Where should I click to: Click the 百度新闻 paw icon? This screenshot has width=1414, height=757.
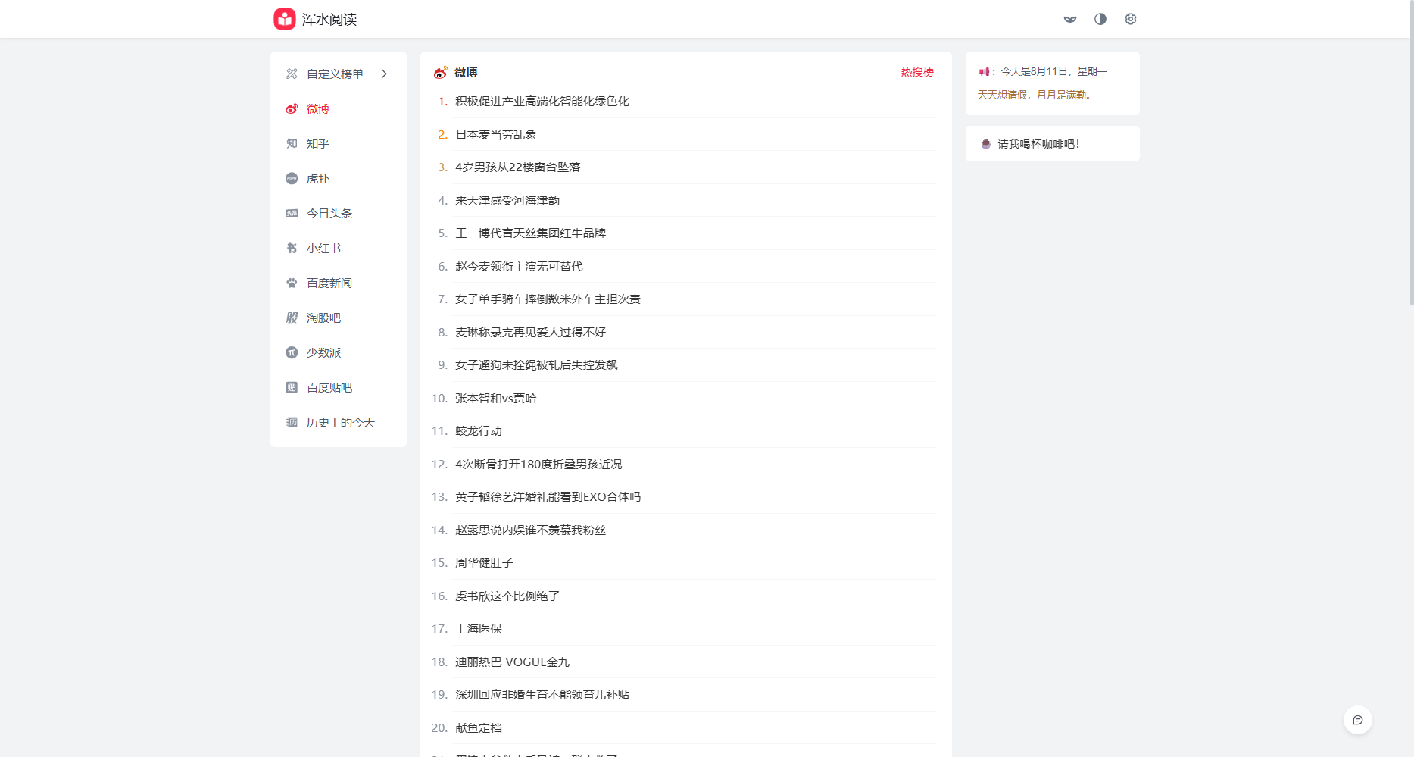(292, 283)
